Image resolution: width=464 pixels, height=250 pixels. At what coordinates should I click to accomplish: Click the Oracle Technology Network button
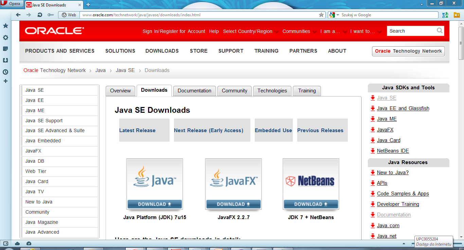(x=408, y=51)
